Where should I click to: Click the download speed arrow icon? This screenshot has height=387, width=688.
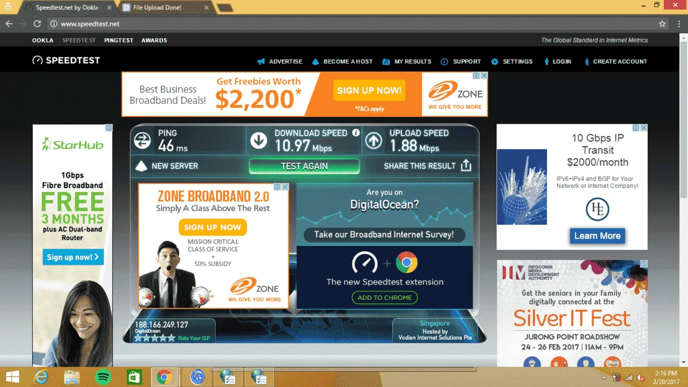point(259,140)
